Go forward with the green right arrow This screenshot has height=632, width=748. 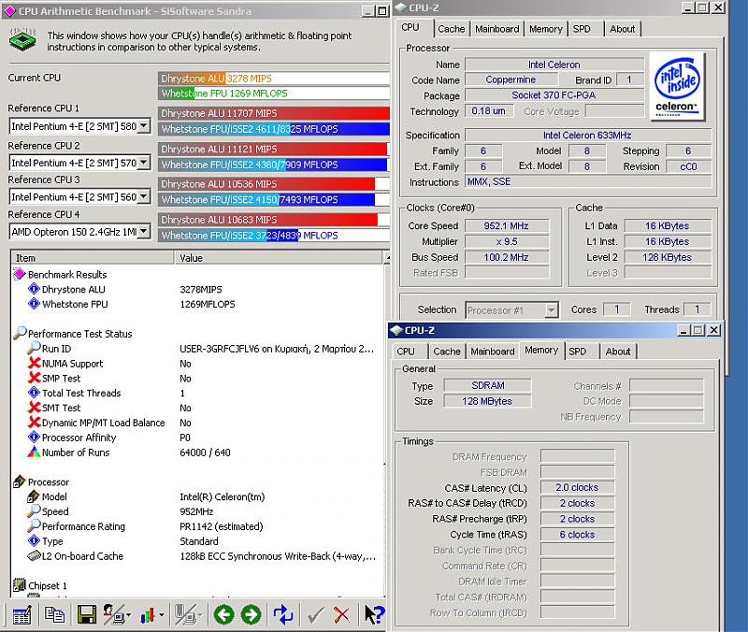point(251,614)
